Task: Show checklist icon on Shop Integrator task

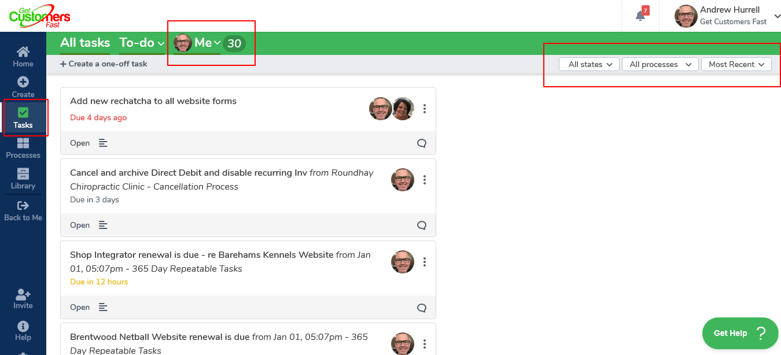Action: tap(103, 307)
